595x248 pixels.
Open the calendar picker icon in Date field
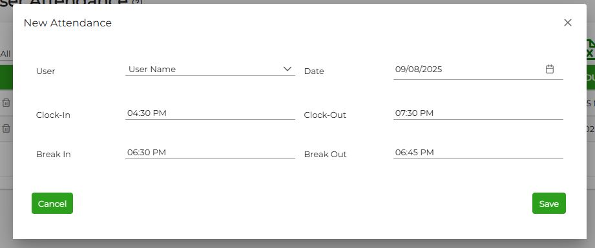(x=550, y=69)
